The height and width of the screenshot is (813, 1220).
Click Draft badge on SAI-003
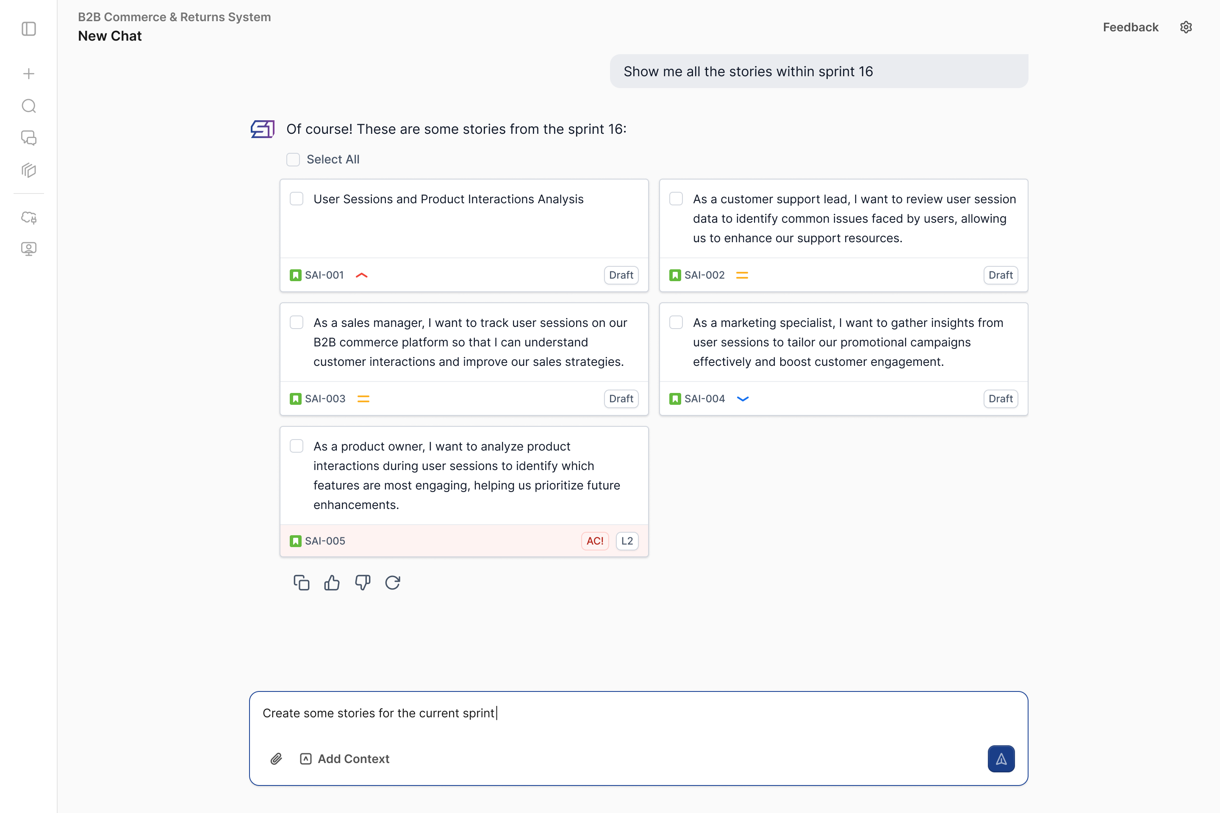click(x=621, y=399)
